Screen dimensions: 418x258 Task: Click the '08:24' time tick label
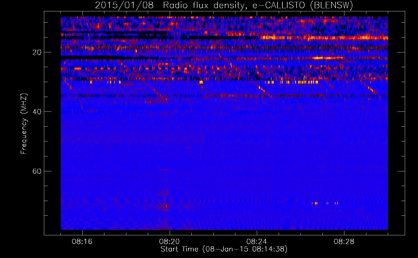[x=257, y=242]
